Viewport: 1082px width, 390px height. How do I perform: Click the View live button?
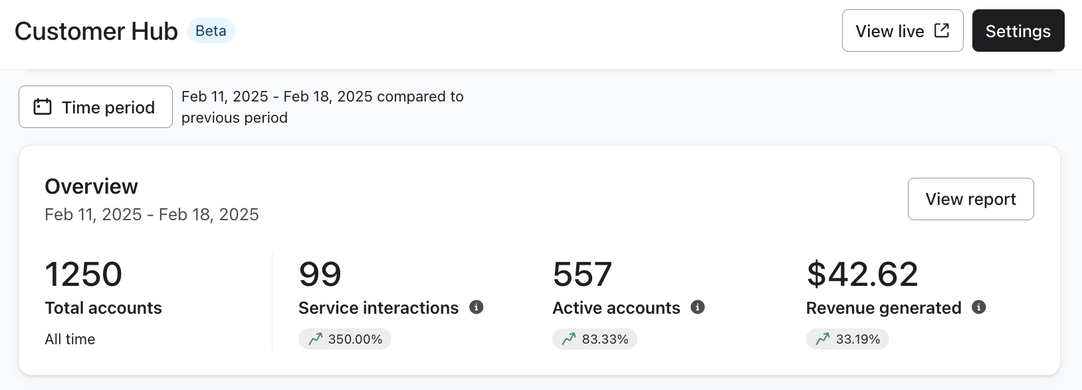coord(902,31)
